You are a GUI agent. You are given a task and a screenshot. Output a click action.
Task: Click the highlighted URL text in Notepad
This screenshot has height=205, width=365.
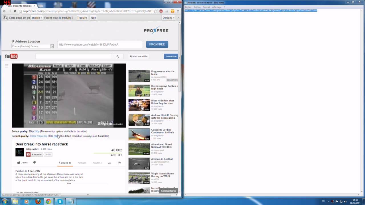click(x=251, y=11)
